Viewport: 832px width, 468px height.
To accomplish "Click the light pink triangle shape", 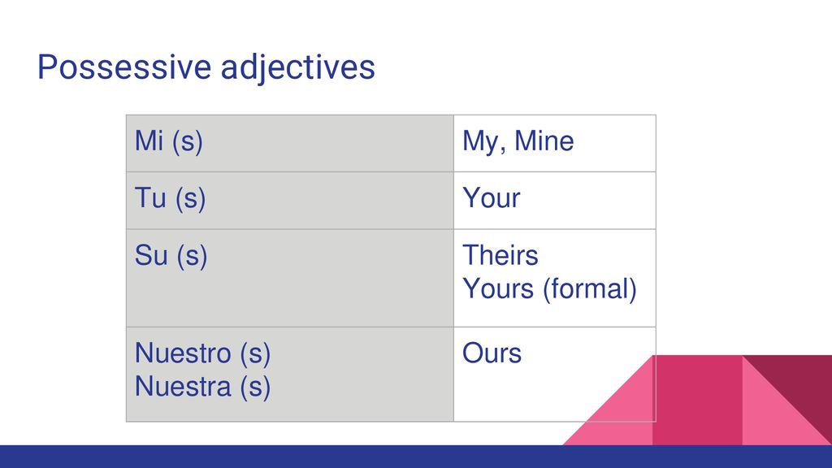I will click(x=623, y=414).
